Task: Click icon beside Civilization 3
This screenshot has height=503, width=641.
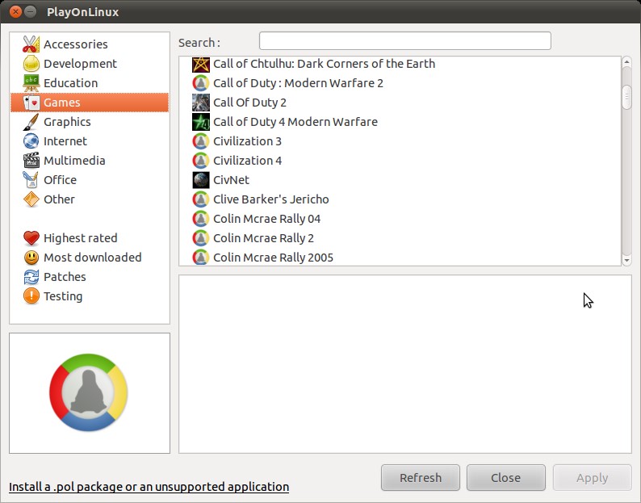Action: (x=201, y=141)
